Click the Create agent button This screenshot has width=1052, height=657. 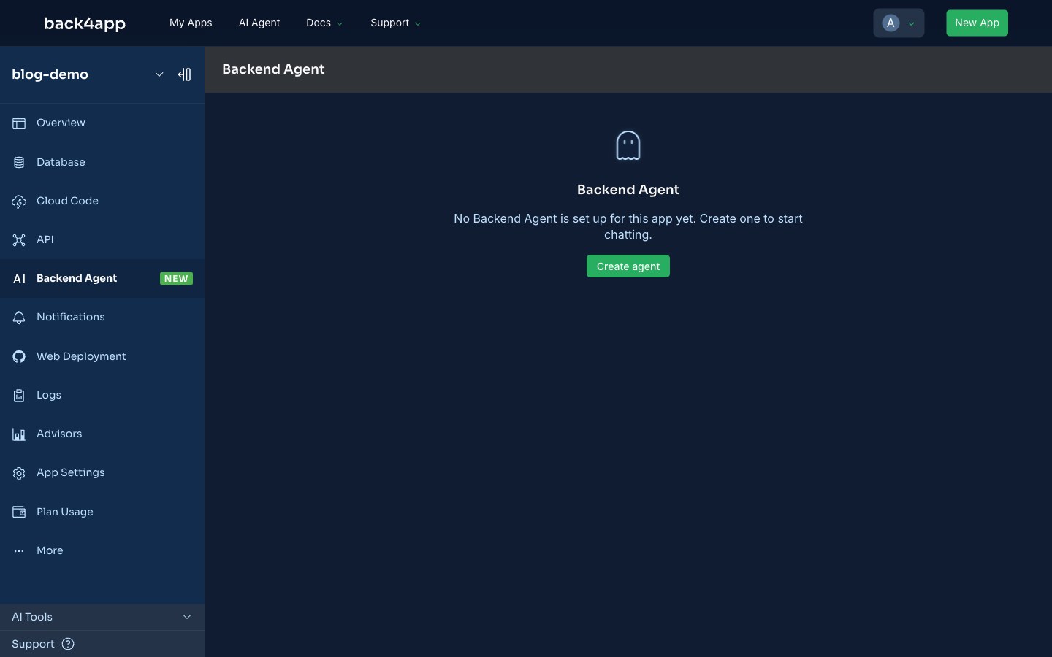coord(628,266)
